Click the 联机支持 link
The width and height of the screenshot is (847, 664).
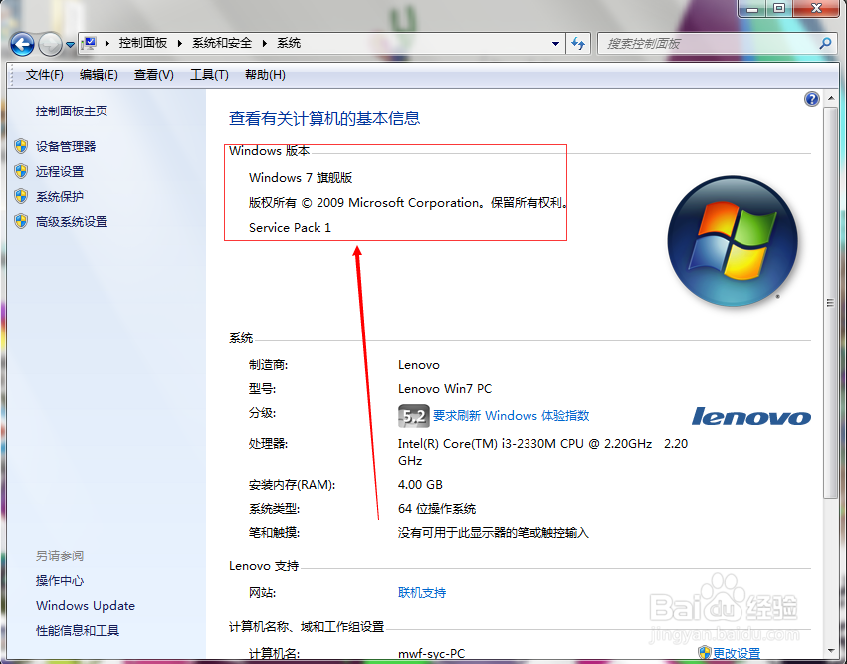[x=422, y=591]
